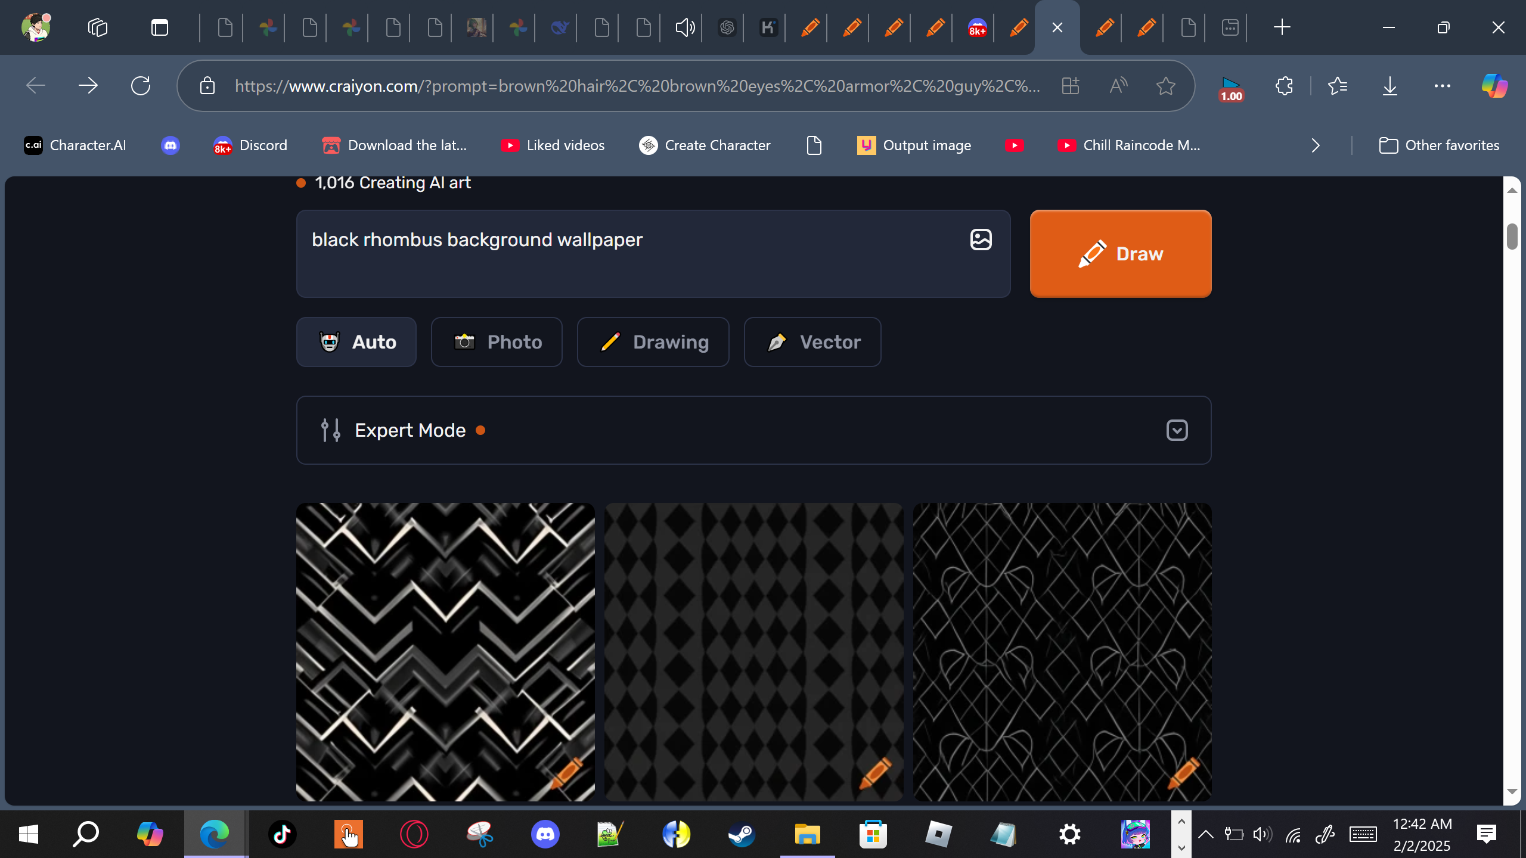Image resolution: width=1526 pixels, height=858 pixels.
Task: Expand the Expert Mode chevron
Action: click(x=1177, y=430)
